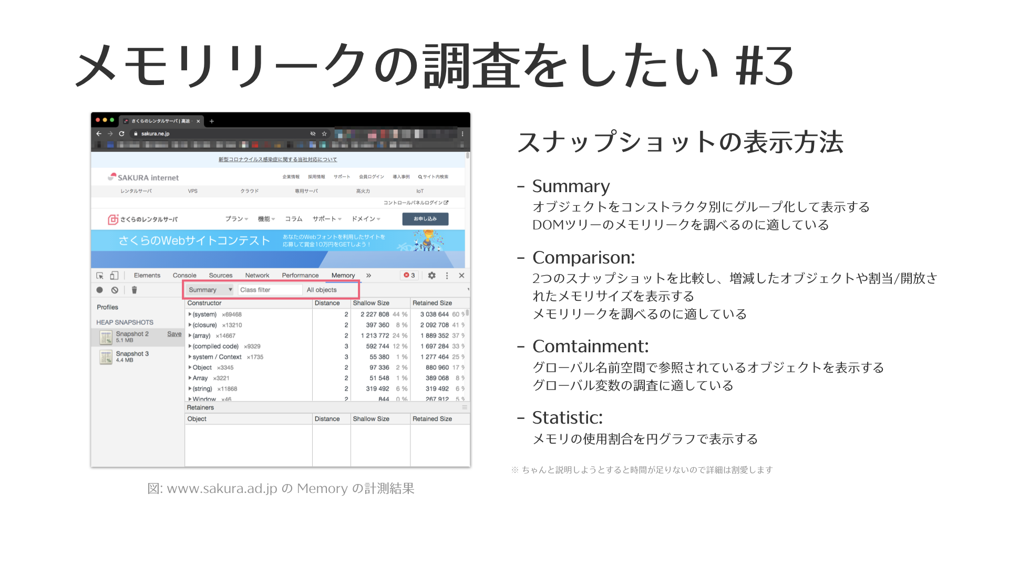
Task: Click the browser back arrow
Action: click(x=99, y=134)
